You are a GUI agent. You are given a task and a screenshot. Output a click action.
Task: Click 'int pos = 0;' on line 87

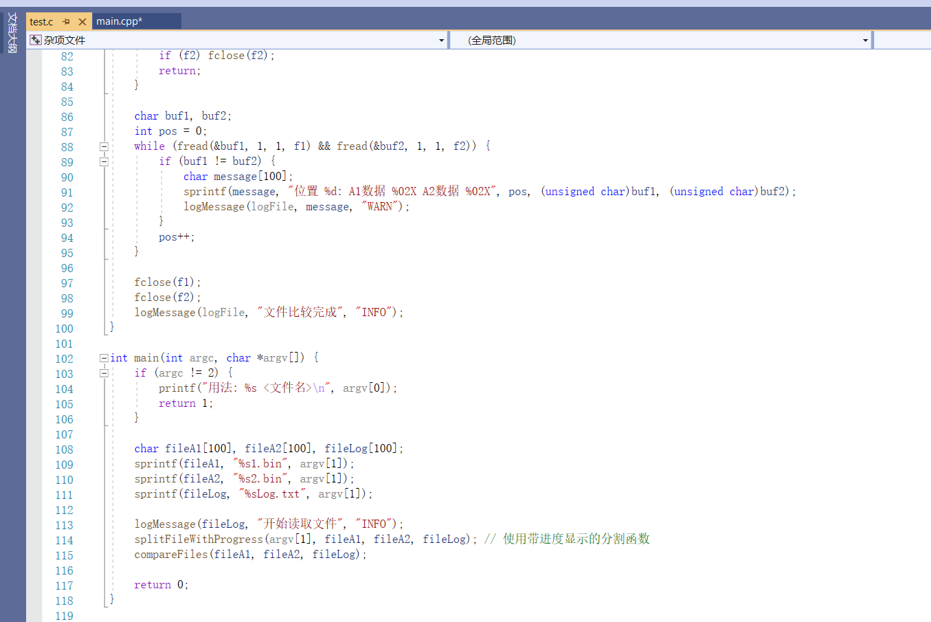[x=170, y=131]
